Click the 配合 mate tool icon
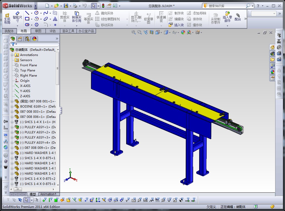 point(238,17)
